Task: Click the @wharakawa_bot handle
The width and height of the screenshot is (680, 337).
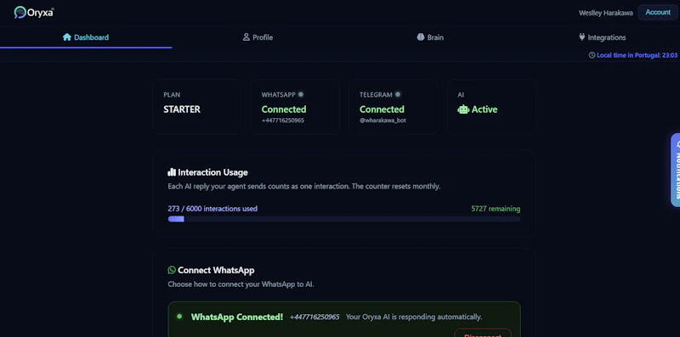Action: click(382, 121)
